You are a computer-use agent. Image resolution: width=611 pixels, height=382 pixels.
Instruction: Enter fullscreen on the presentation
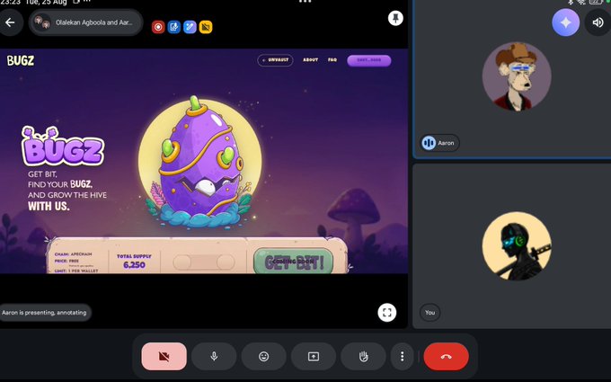pos(387,312)
